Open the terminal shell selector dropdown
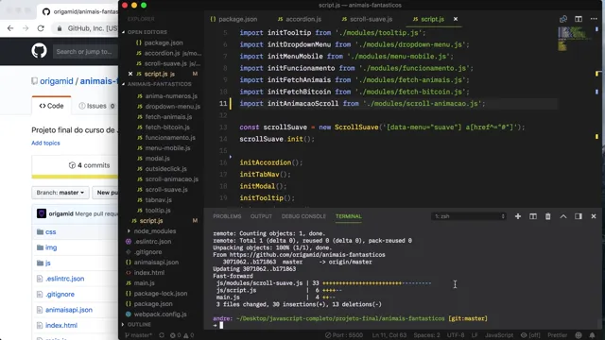 click(469, 216)
